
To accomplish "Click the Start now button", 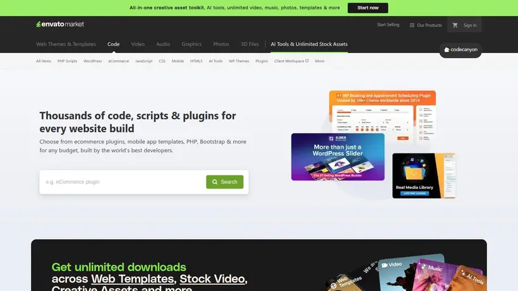I will coord(368,8).
